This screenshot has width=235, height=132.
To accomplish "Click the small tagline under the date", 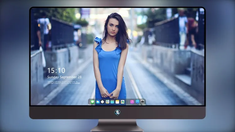I will point(64,83).
